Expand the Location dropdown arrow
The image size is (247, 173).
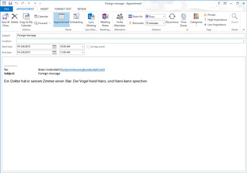coord(243,41)
